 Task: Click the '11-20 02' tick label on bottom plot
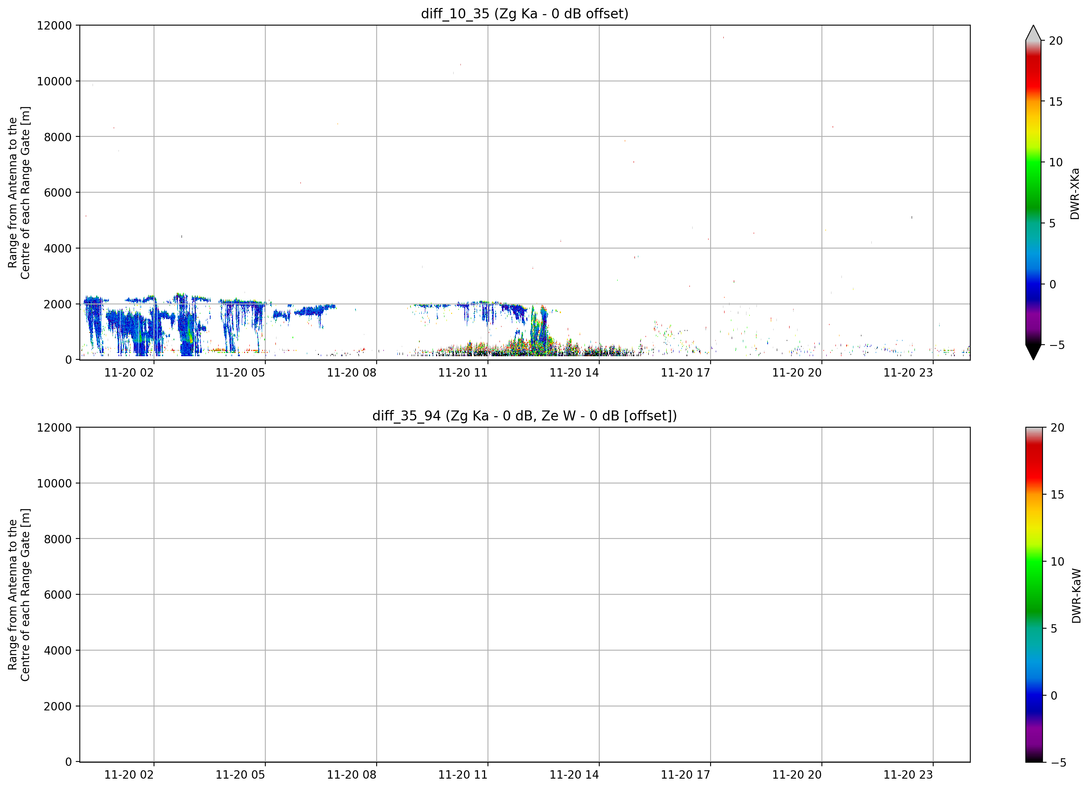coord(129,775)
